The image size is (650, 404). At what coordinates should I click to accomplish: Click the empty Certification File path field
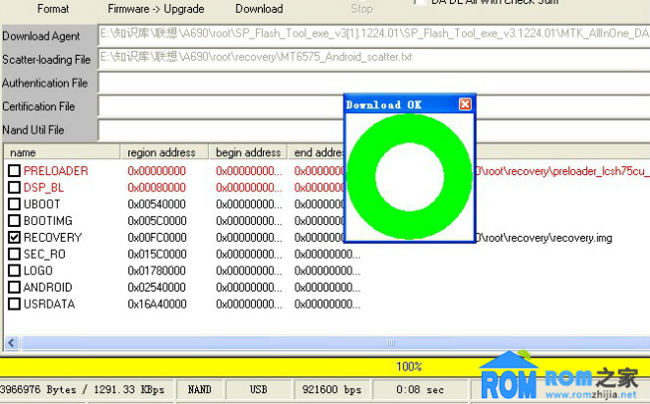[219, 106]
